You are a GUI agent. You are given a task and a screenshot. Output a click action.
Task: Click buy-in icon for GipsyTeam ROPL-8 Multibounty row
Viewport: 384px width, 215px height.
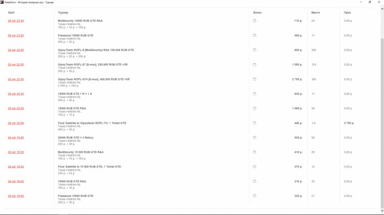(x=255, y=50)
